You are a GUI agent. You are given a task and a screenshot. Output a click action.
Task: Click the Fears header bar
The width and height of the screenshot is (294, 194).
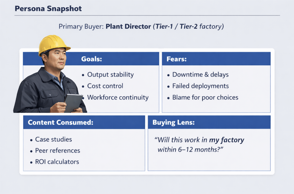click(216, 59)
